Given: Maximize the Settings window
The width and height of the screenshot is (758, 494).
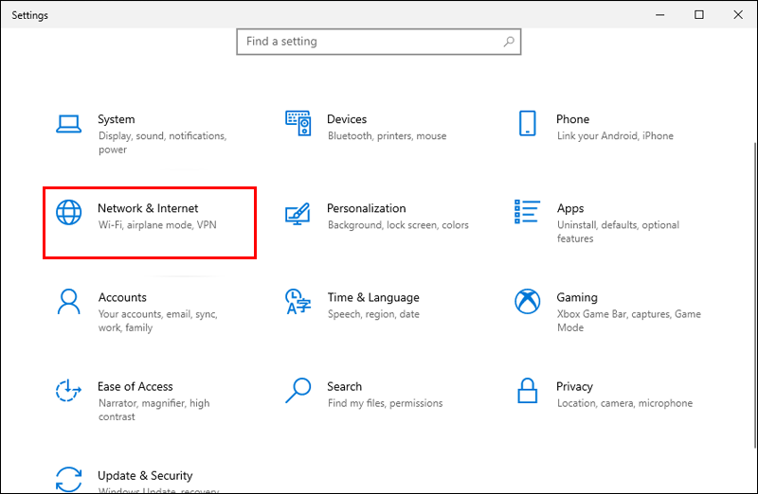Looking at the screenshot, I should pos(699,14).
